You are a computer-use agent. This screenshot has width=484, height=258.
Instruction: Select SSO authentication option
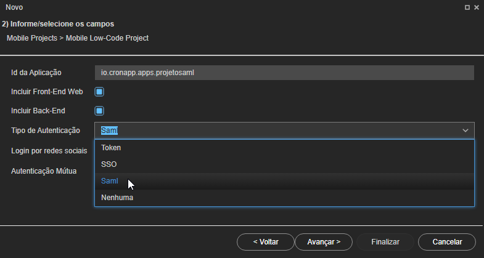pyautogui.click(x=284, y=164)
